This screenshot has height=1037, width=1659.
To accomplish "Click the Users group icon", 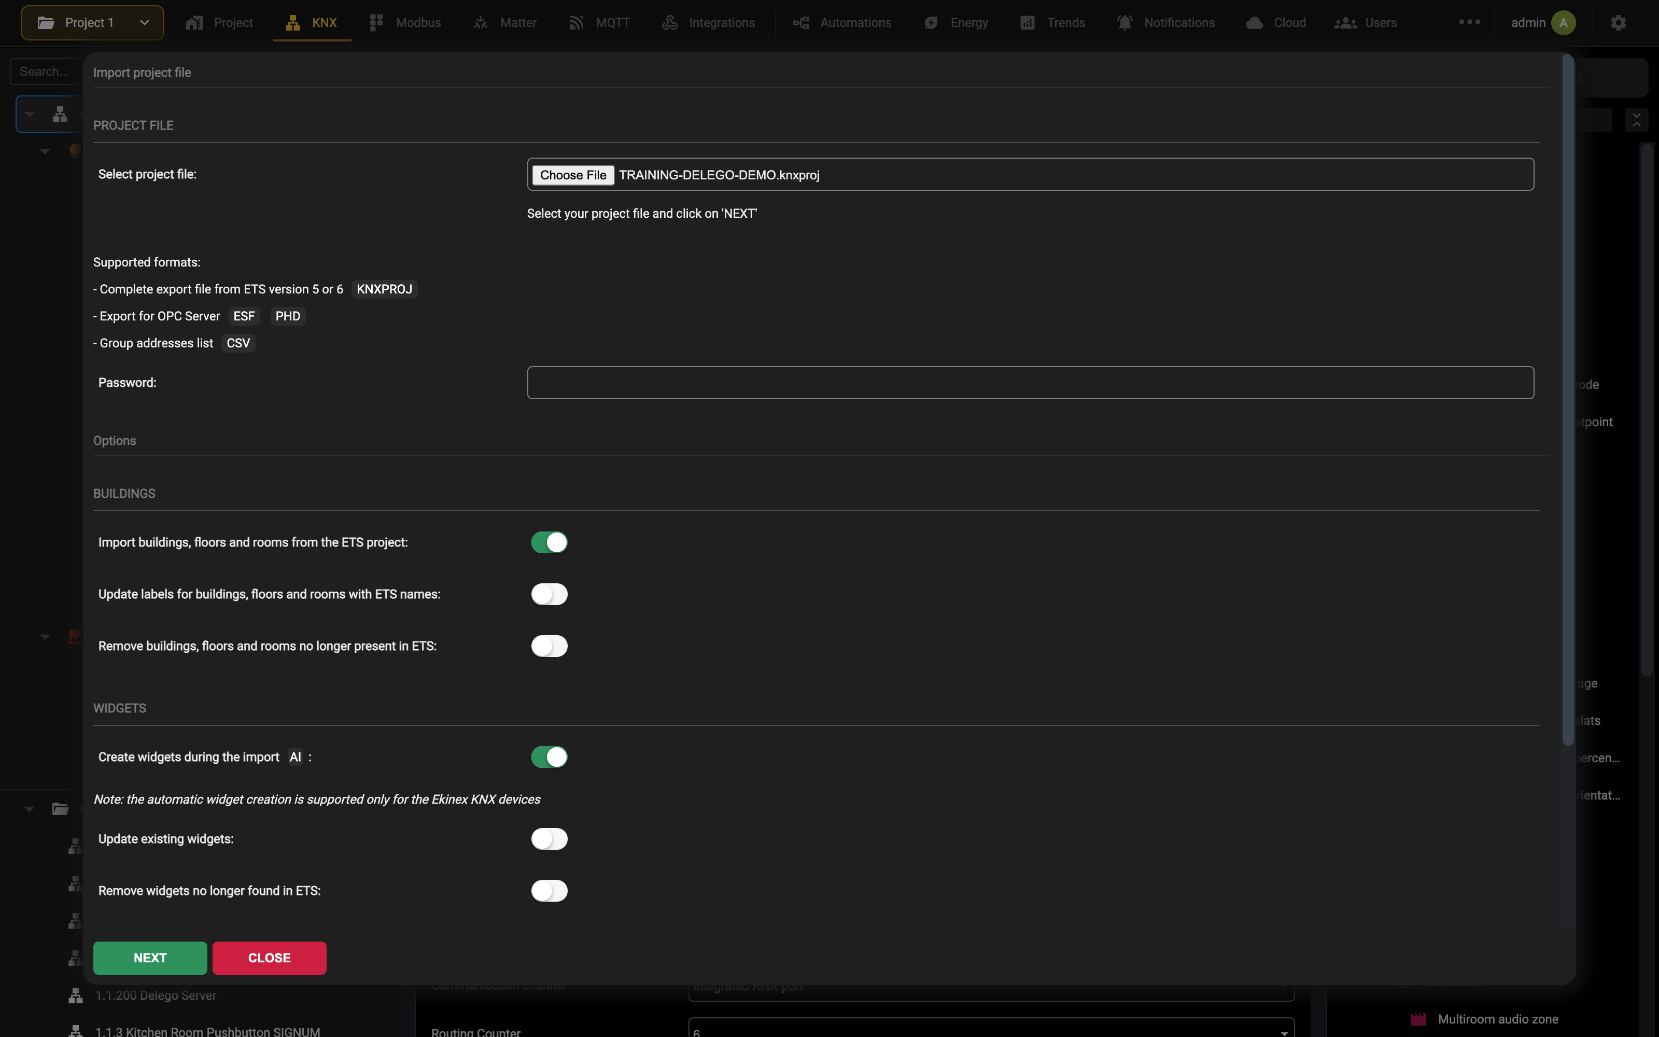I will click(x=1346, y=23).
